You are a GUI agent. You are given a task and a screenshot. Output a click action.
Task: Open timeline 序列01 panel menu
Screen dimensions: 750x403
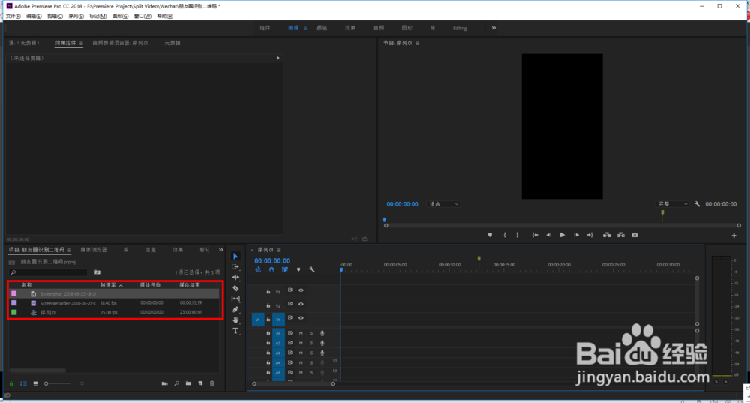(279, 250)
